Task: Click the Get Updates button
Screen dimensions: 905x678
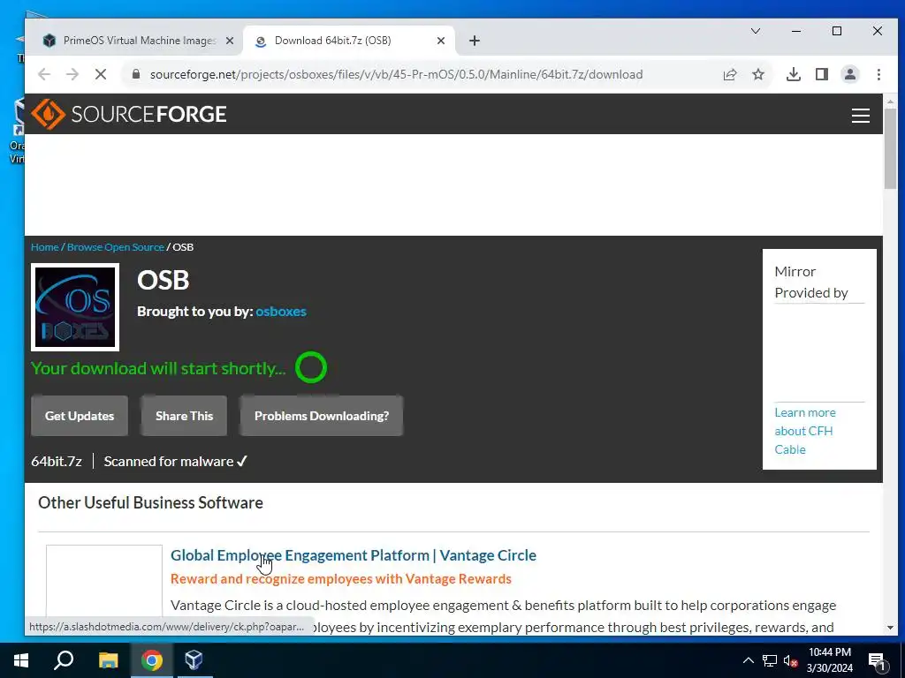Action: [x=80, y=416]
